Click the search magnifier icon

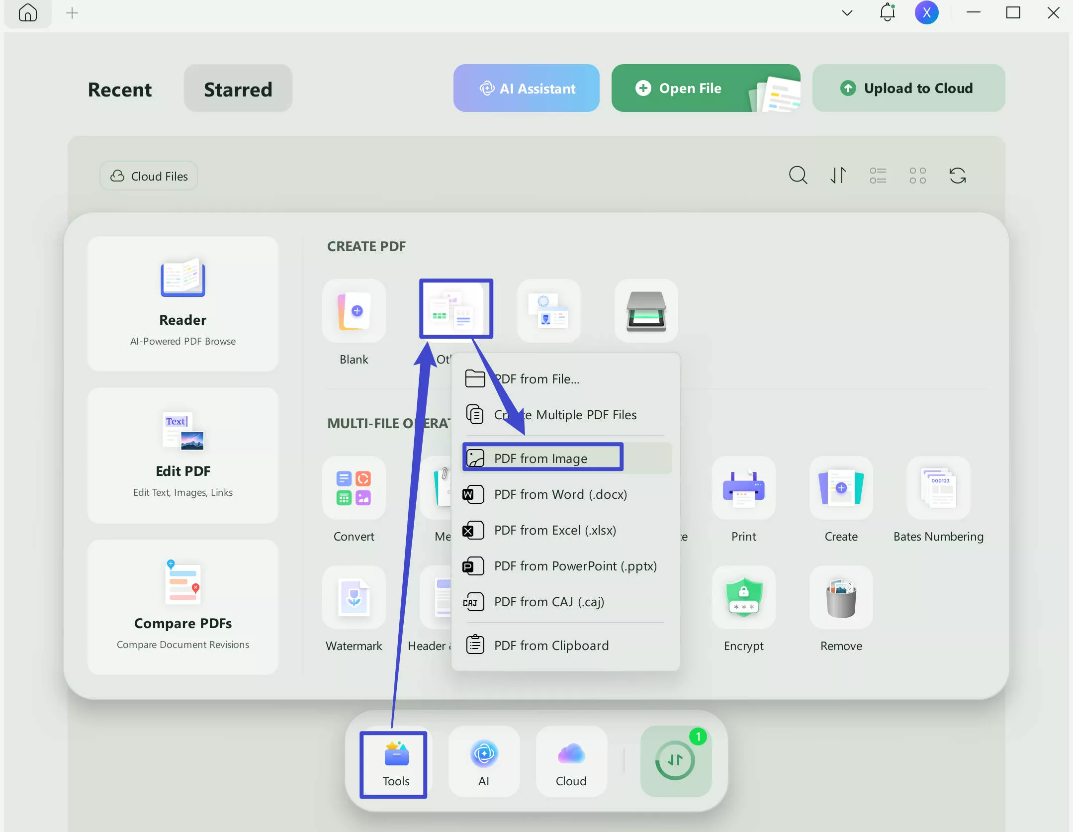click(x=798, y=176)
